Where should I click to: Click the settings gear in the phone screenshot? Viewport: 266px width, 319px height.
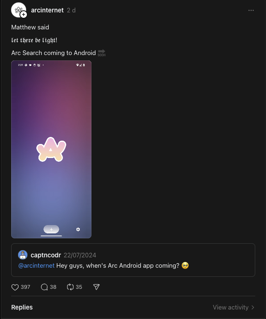coord(78,229)
